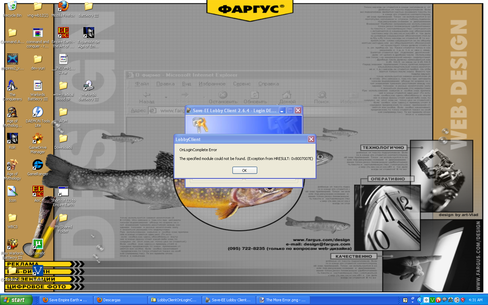Launch Mozilla Firefox from the desktop
488x305 pixels.
(x=63, y=6)
